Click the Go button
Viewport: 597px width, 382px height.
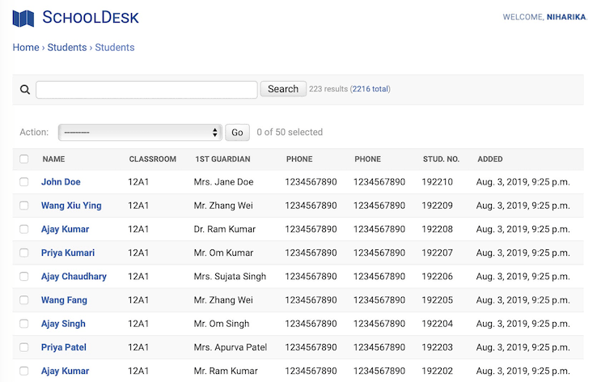237,133
